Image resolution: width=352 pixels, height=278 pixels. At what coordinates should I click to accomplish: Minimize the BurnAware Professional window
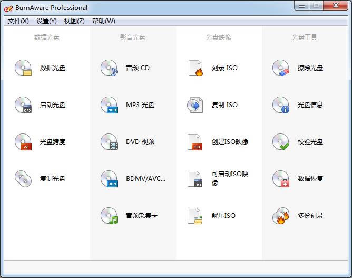pyautogui.click(x=302, y=6)
